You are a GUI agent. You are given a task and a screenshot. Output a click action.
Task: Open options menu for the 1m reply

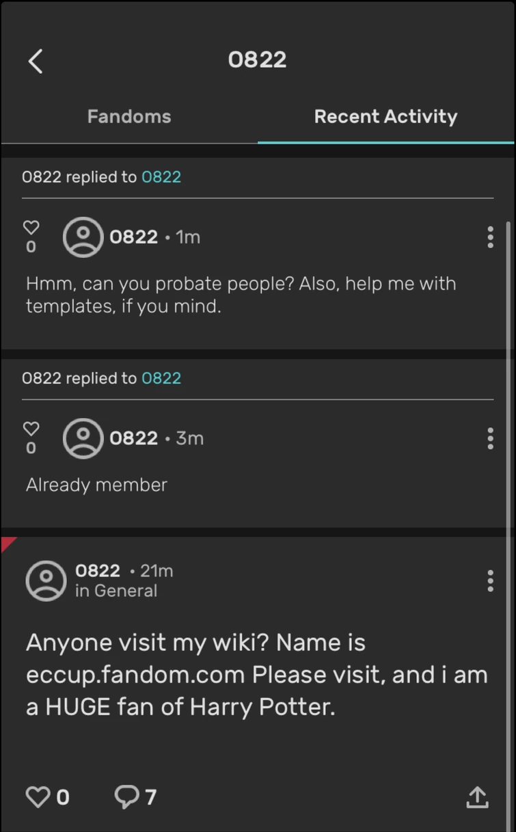[490, 237]
